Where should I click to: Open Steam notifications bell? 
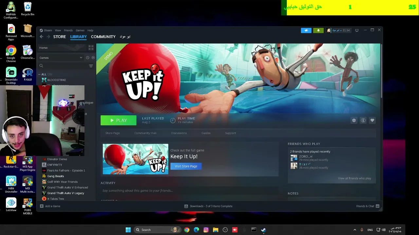click(x=318, y=30)
